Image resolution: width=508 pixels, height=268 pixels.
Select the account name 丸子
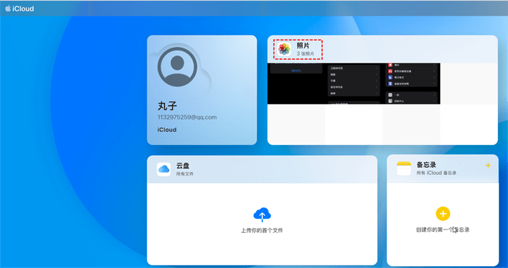click(x=168, y=106)
